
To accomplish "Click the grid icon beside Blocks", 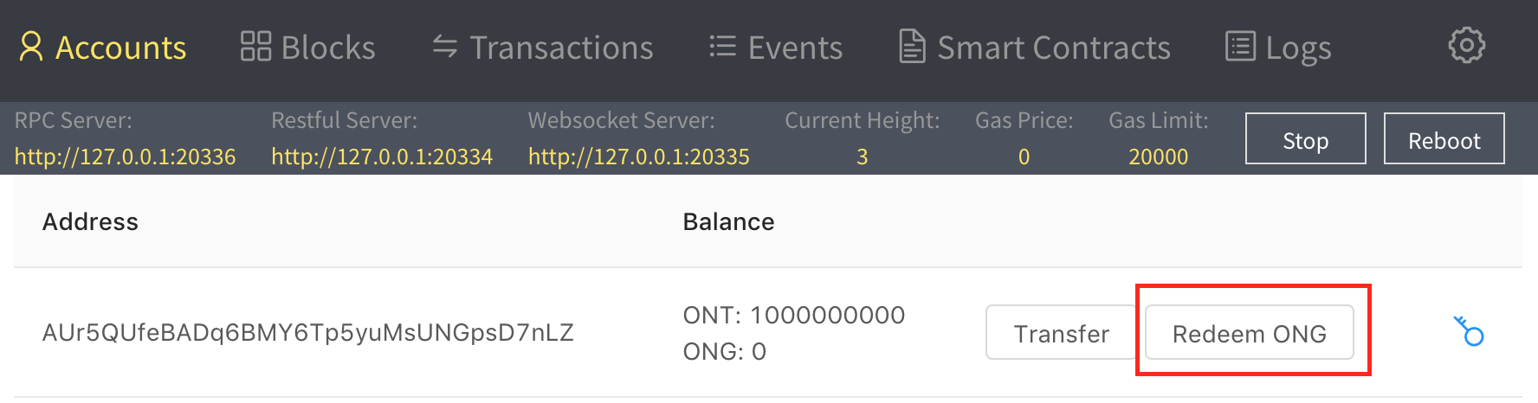I will click(255, 47).
